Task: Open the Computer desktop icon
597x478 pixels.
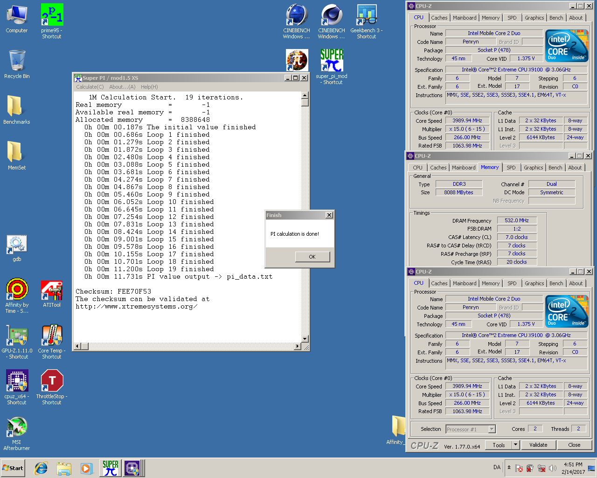Action: pos(17,19)
